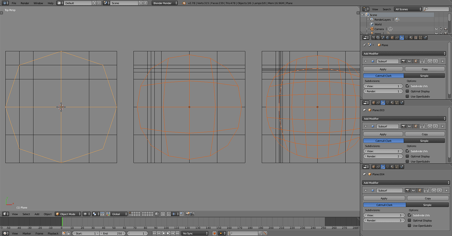452x236 pixels.
Task: Open the No Sync playback dropdown
Action: point(195,233)
